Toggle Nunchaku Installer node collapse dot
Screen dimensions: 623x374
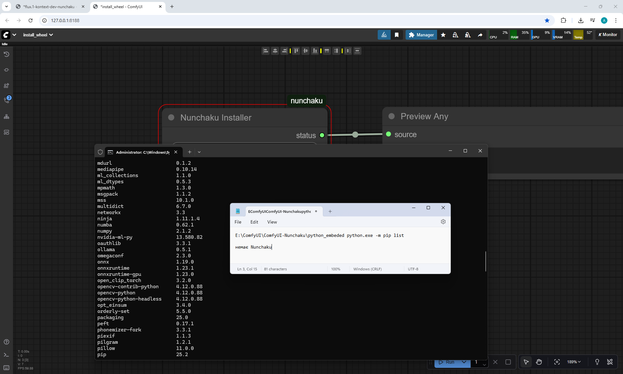pyautogui.click(x=171, y=118)
